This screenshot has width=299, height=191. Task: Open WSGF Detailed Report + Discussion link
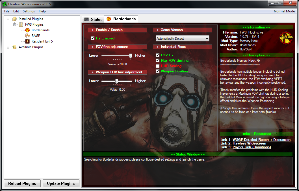click(x=261, y=140)
